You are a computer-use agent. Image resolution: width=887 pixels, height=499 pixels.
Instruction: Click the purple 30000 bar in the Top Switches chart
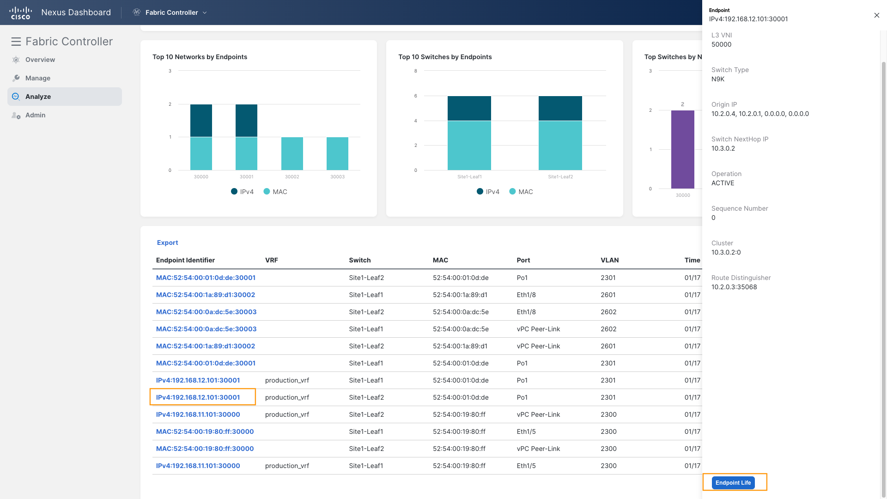click(682, 149)
